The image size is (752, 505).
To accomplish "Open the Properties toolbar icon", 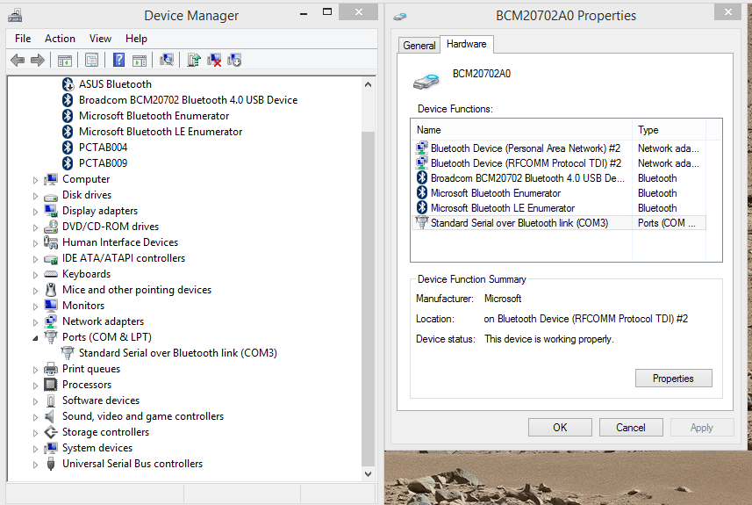I will coord(91,60).
